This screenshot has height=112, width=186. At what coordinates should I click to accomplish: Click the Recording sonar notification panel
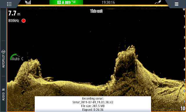pyautogui.click(x=93, y=104)
